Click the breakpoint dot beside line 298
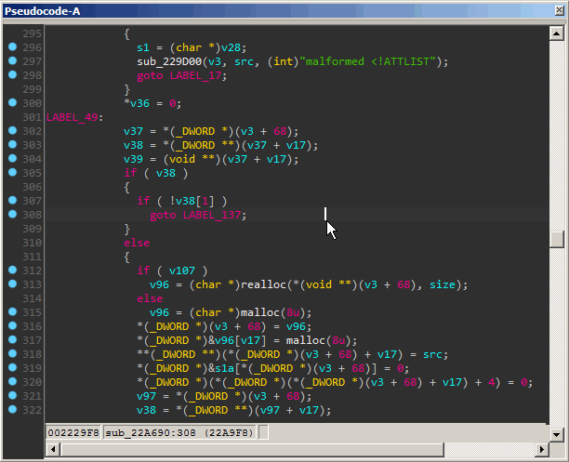 click(x=12, y=74)
